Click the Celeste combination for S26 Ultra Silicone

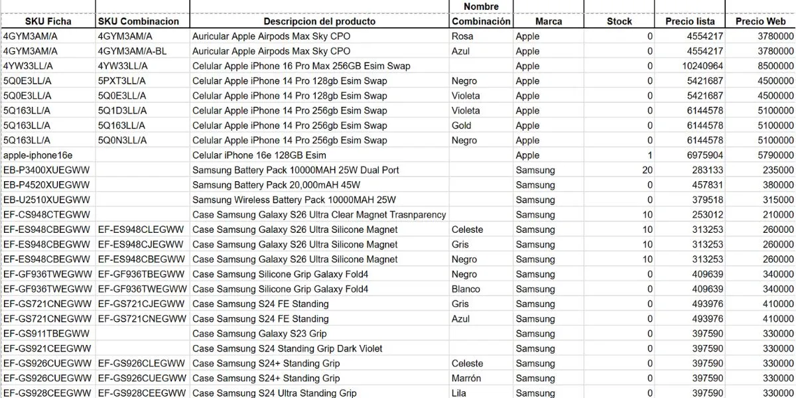tap(481, 230)
